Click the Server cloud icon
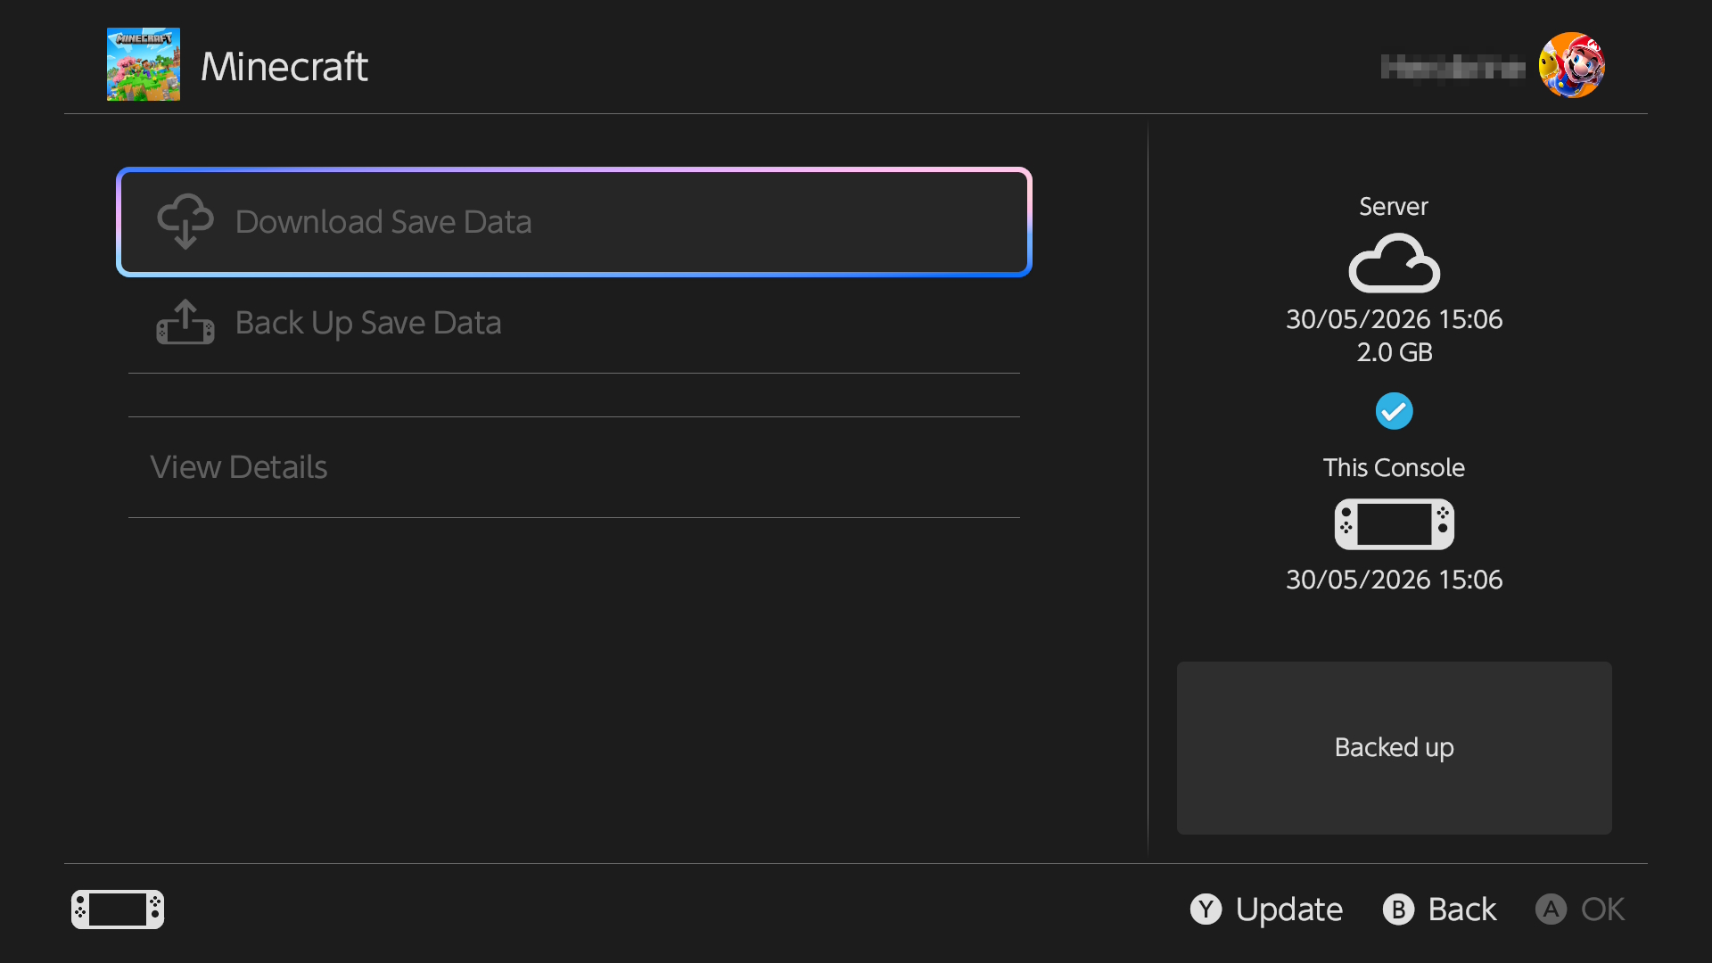Screen dimensions: 1712x963 click(1394, 263)
